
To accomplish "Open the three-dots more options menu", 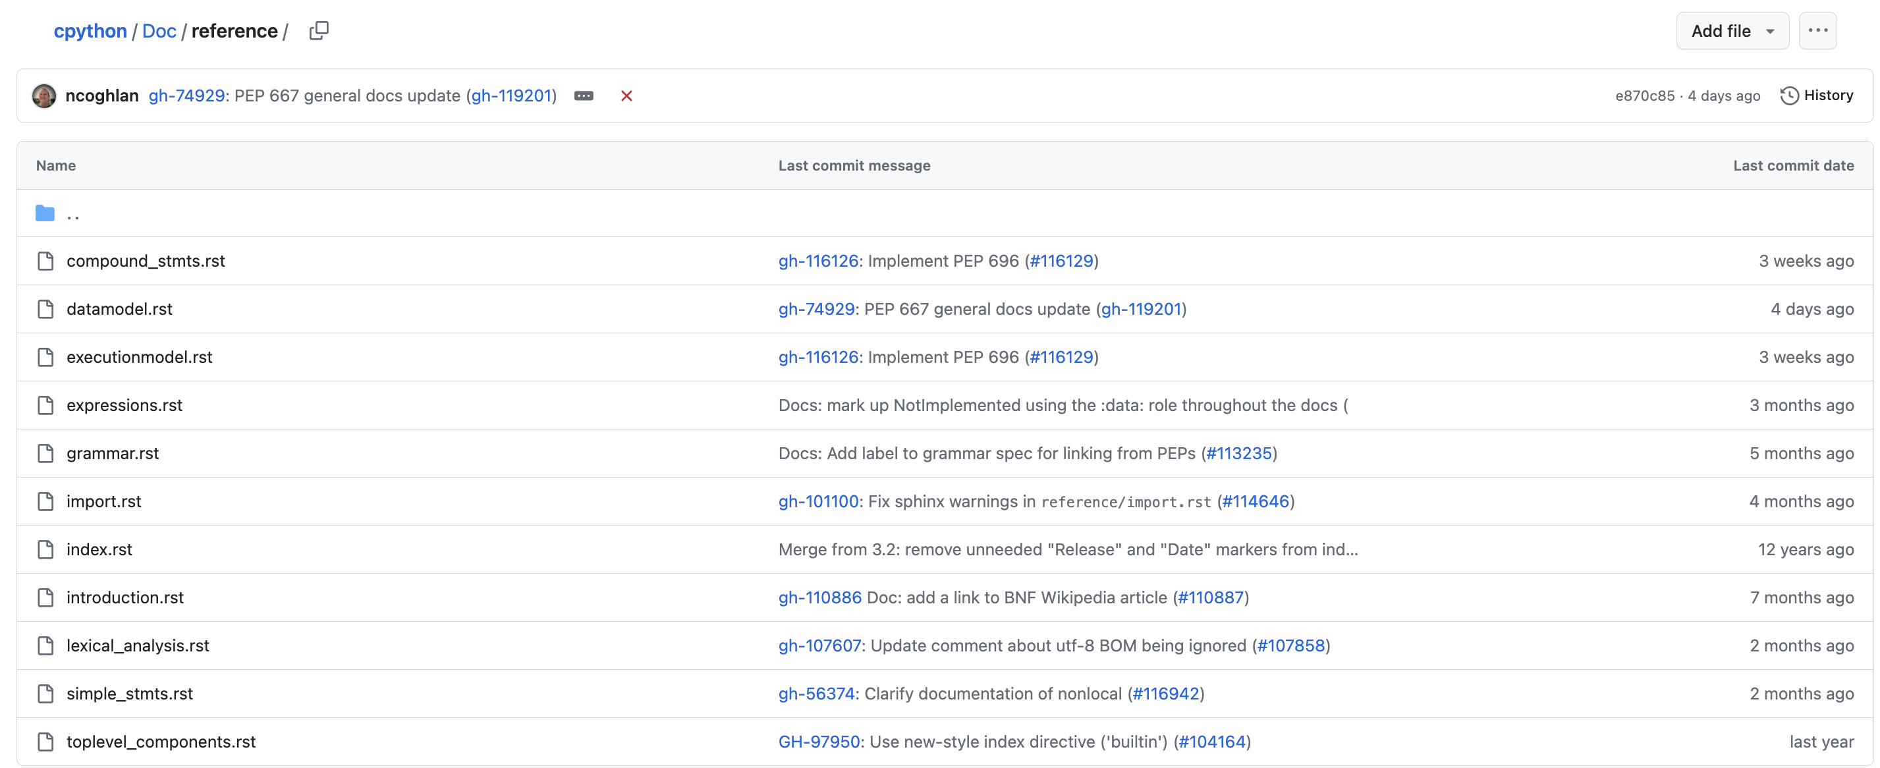I will [1817, 31].
